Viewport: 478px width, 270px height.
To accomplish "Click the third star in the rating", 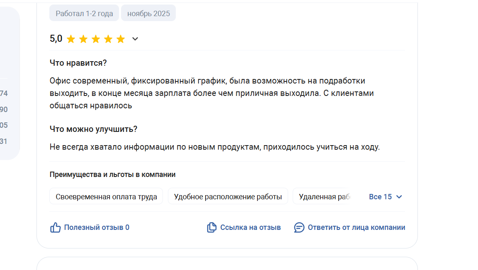I will click(96, 39).
